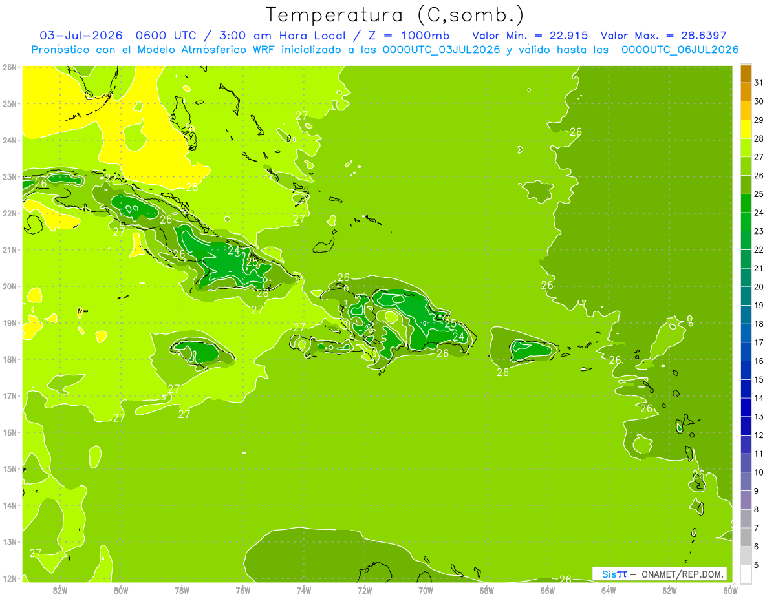Click the '0000UTC_06JUL2026' valid-until time text
Screen dimensions: 776x599
click(680, 50)
